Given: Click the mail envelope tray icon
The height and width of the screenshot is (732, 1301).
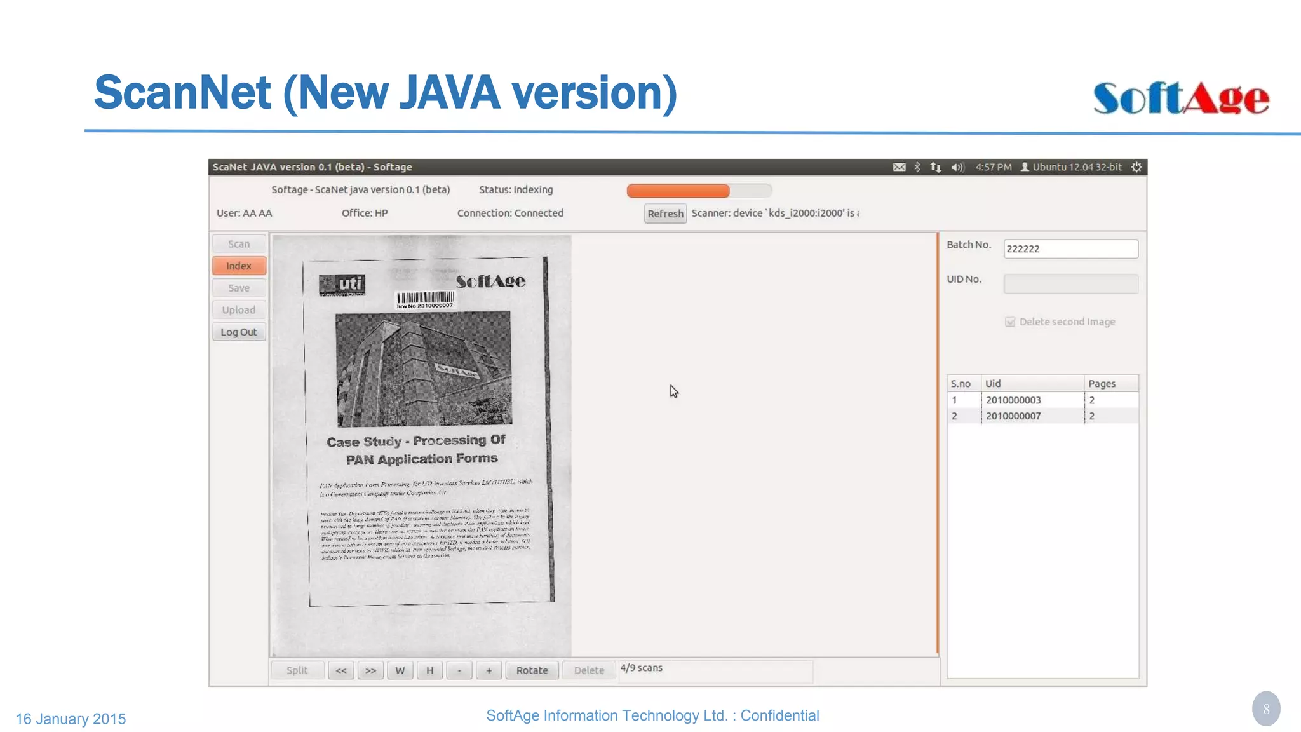Looking at the screenshot, I should click(x=899, y=167).
